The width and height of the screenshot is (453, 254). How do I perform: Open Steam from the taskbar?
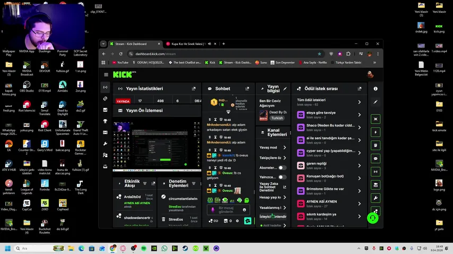(185, 248)
